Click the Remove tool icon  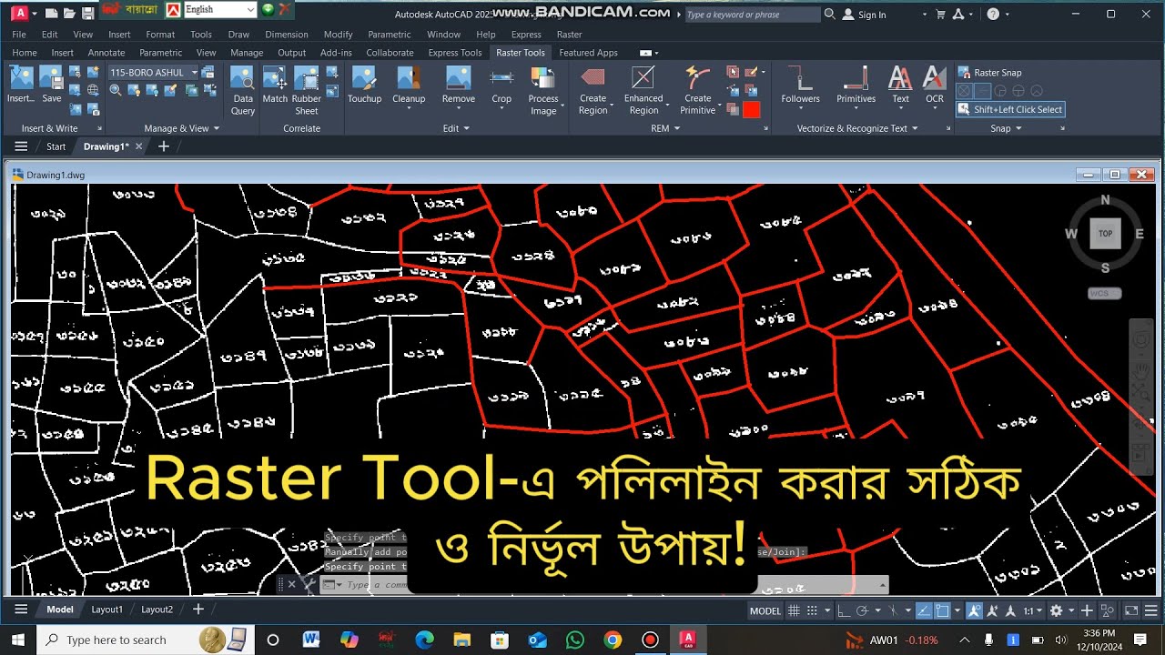click(x=459, y=78)
